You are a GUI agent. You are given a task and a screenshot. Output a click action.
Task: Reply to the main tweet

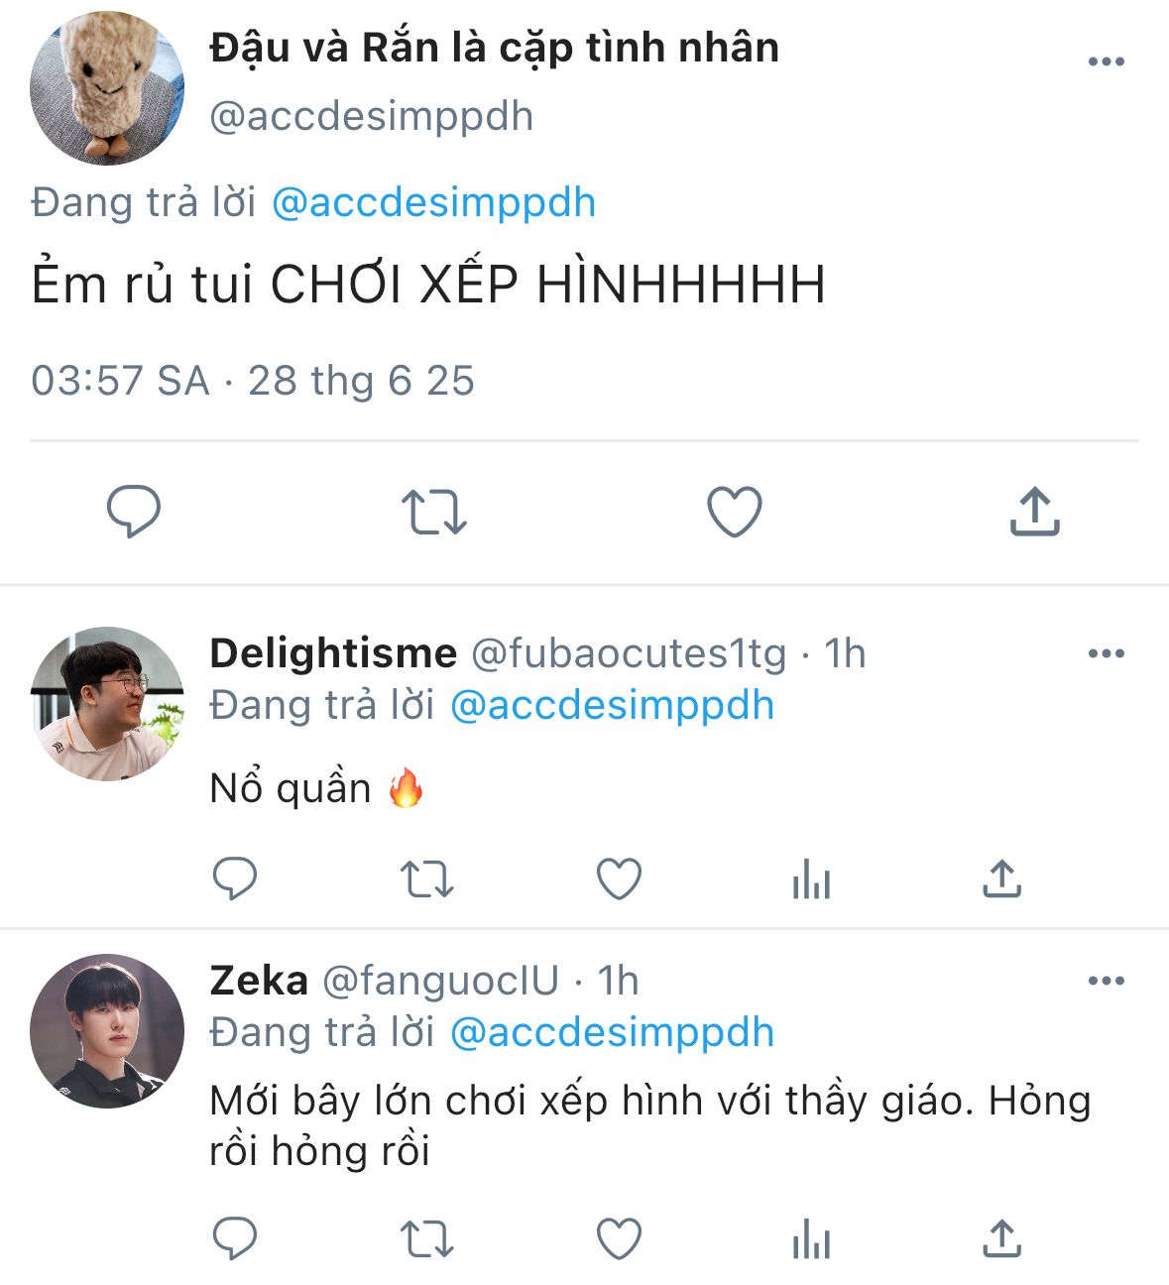pyautogui.click(x=133, y=512)
